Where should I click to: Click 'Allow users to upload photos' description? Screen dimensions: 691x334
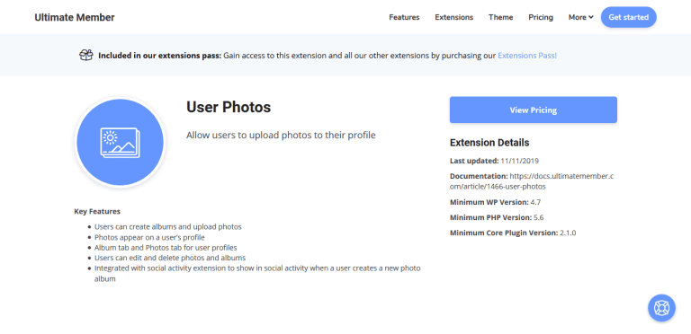281,135
